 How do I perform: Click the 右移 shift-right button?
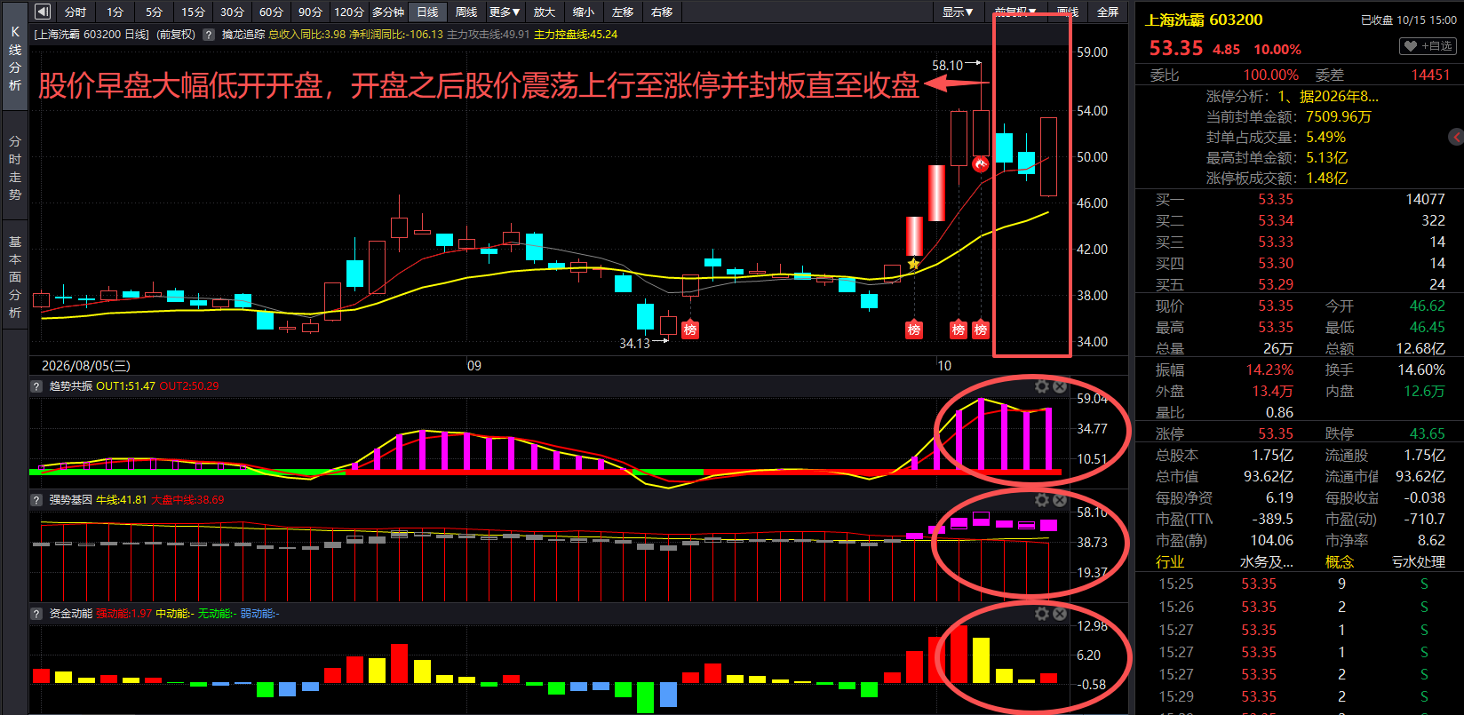[x=662, y=12]
